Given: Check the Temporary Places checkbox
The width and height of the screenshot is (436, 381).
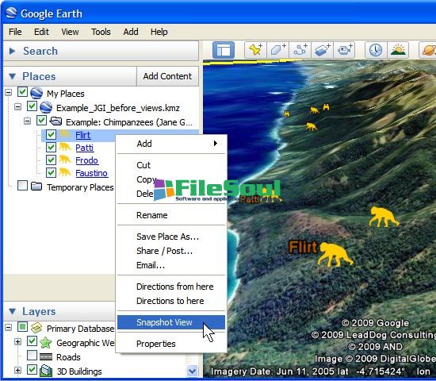Looking at the screenshot, I should pos(22,186).
